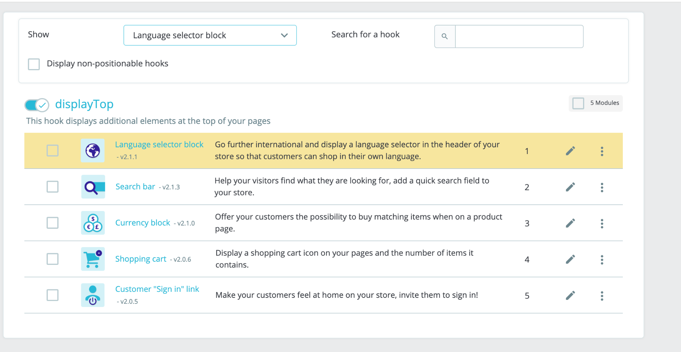The height and width of the screenshot is (352, 681).
Task: Click pencil icon for Currency block
Action: 570,223
